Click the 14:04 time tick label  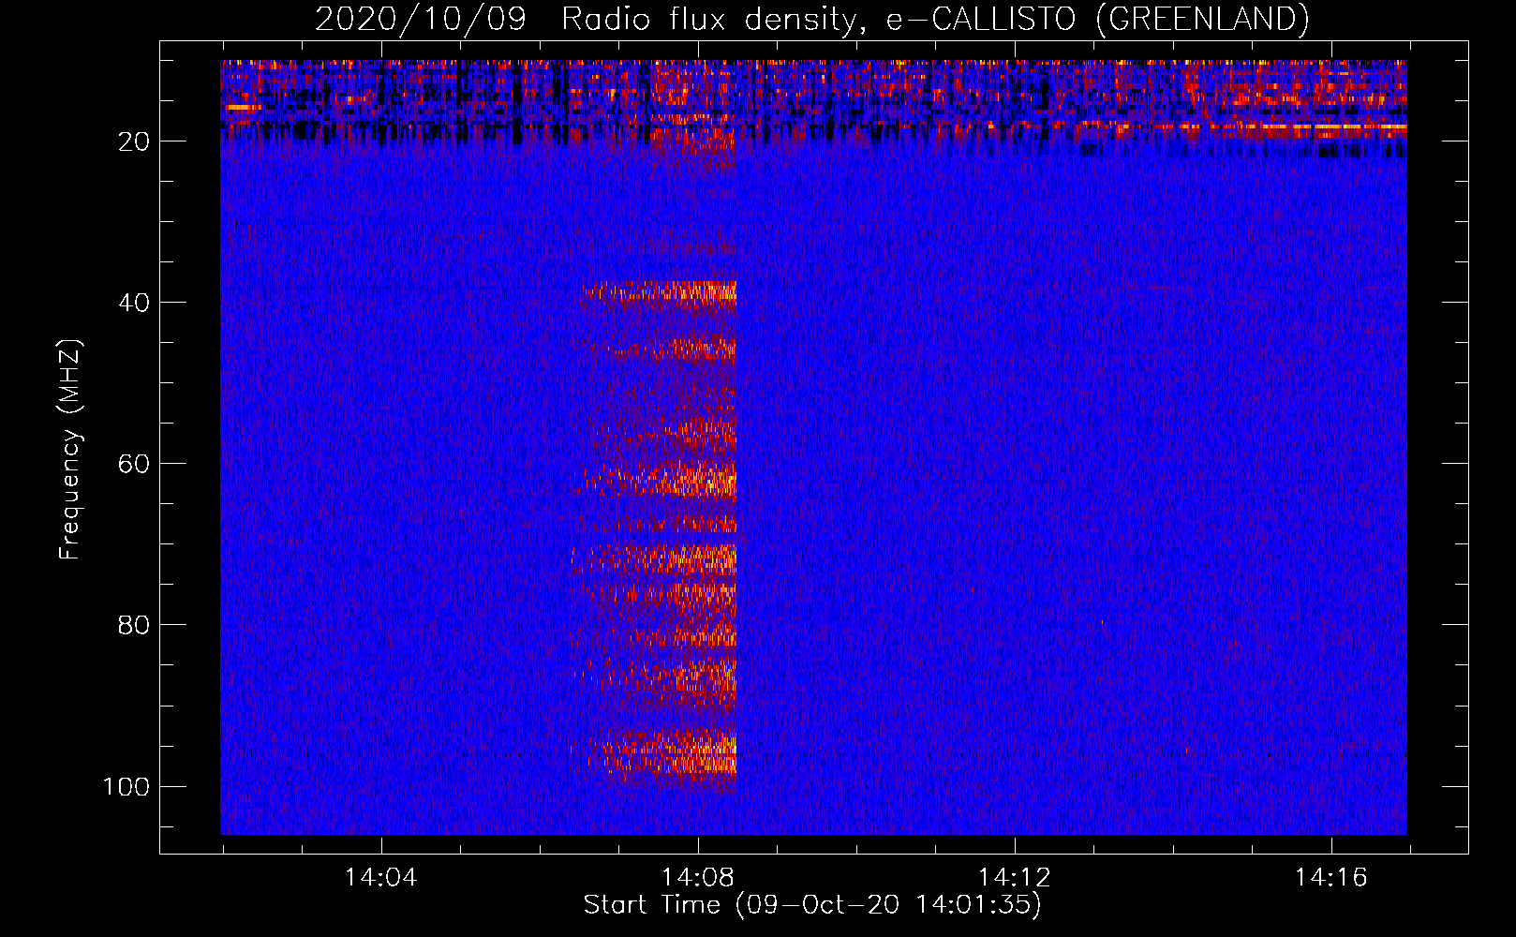pyautogui.click(x=381, y=878)
